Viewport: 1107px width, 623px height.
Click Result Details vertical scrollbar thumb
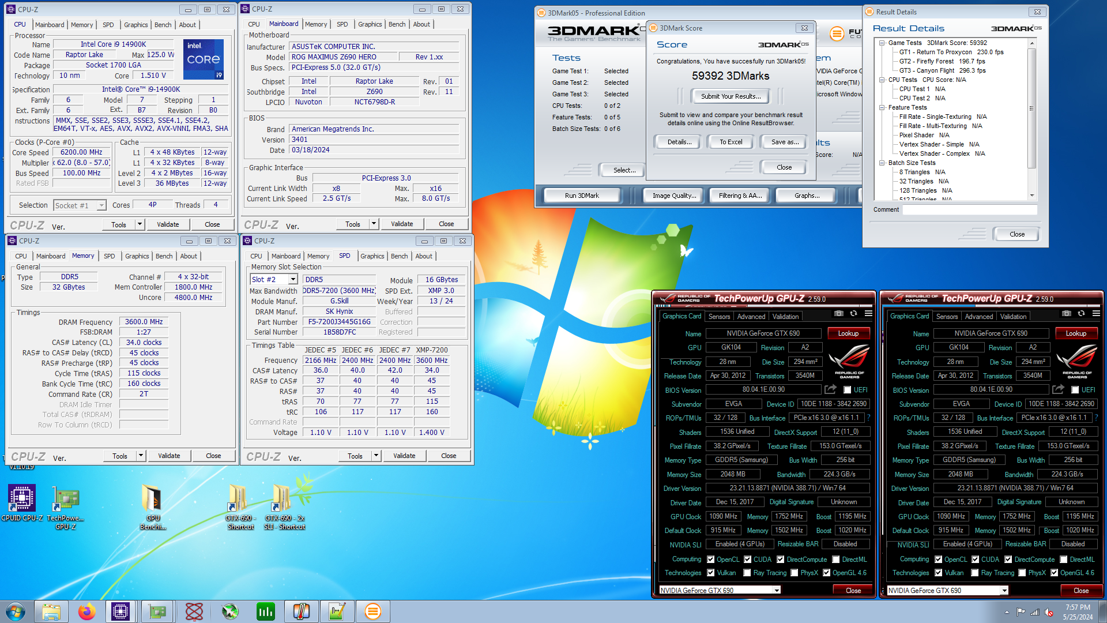tap(1031, 108)
